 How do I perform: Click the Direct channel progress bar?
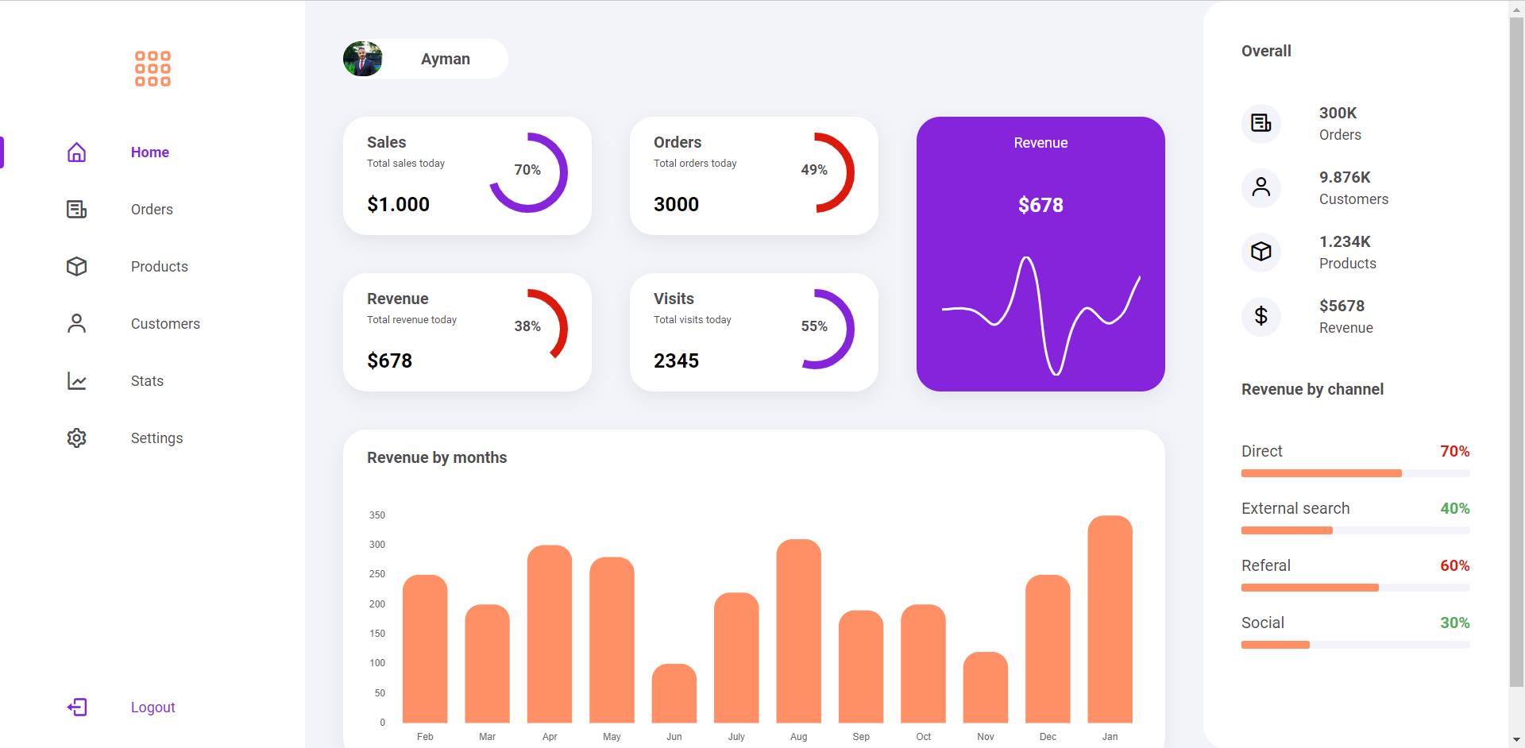(1355, 473)
